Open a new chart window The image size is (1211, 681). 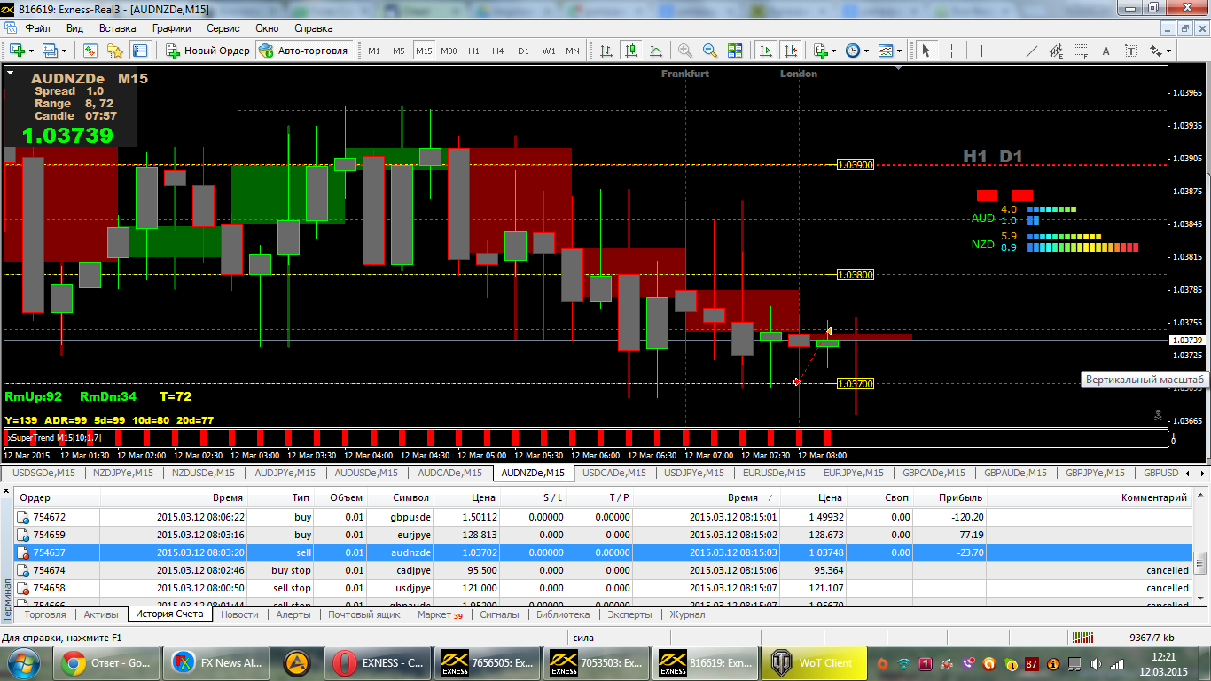pos(17,51)
